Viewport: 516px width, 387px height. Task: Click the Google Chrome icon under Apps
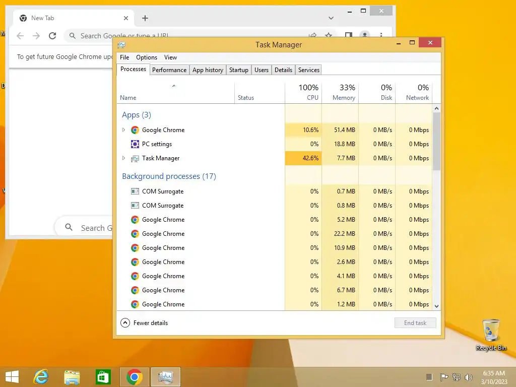135,130
